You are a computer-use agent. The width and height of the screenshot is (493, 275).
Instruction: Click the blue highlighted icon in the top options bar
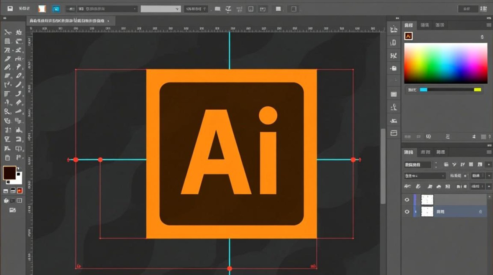point(56,9)
